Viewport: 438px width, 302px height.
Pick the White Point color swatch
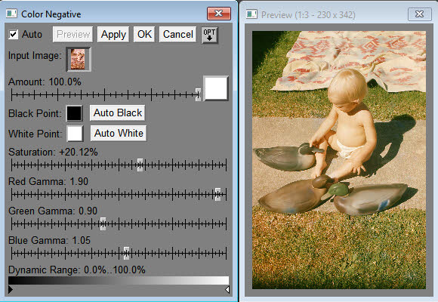click(75, 134)
